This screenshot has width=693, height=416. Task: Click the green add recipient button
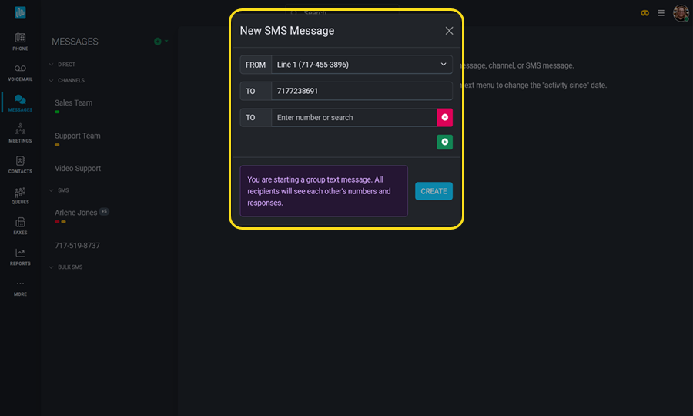444,142
